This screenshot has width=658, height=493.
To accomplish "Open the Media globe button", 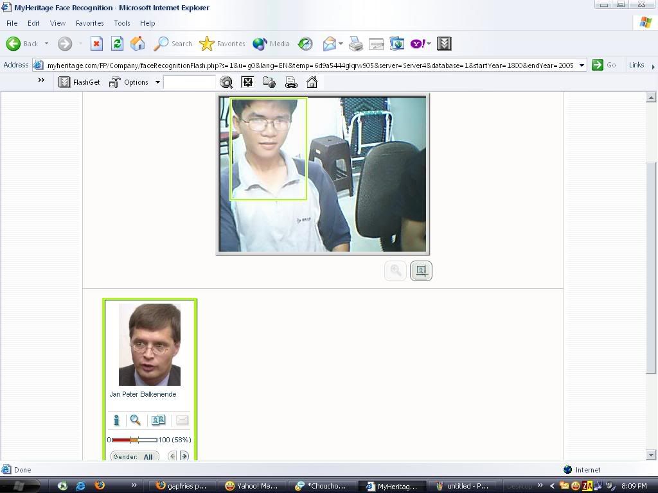I will point(271,44).
